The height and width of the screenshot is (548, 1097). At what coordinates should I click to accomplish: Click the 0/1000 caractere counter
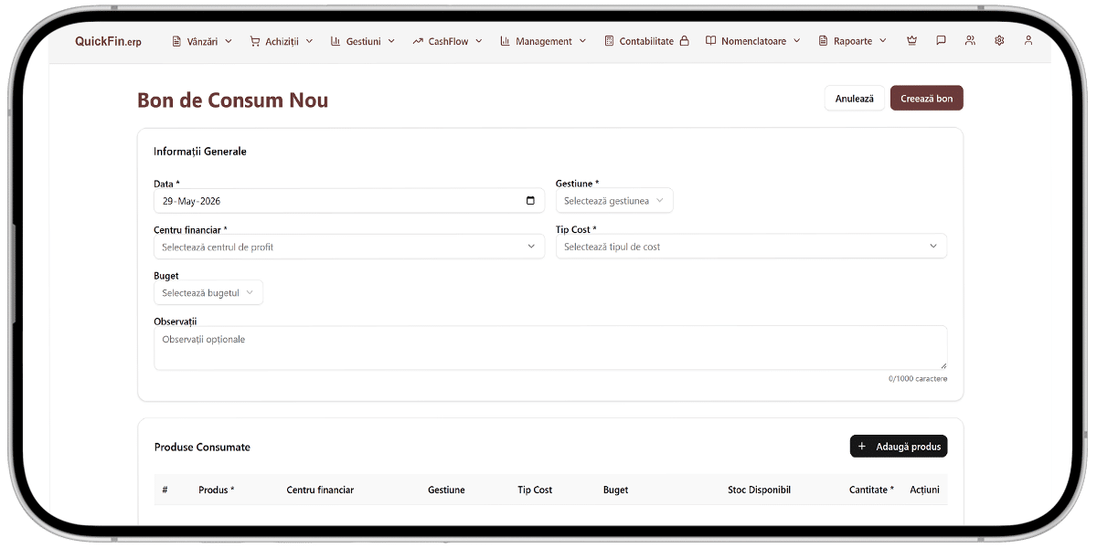coord(918,378)
